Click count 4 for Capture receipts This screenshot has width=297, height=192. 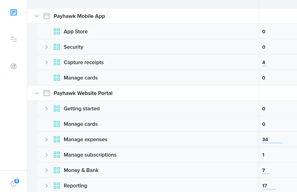(x=264, y=62)
